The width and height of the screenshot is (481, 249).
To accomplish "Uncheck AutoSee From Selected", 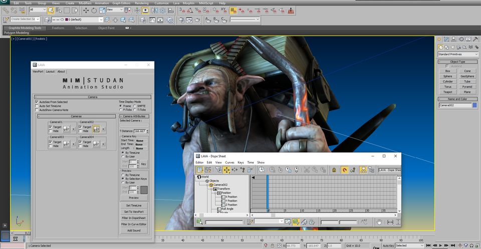I will click(x=37, y=101).
